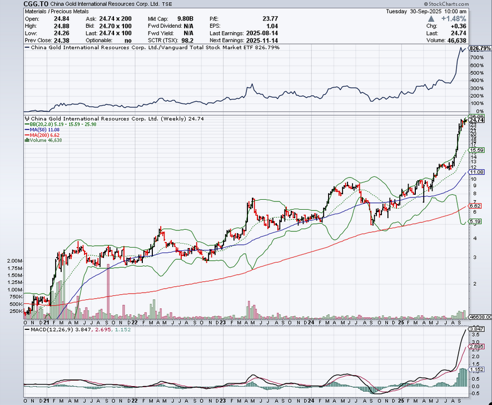This screenshot has height=405, width=492.
Task: Click the High value 24.88
Action: click(62, 26)
